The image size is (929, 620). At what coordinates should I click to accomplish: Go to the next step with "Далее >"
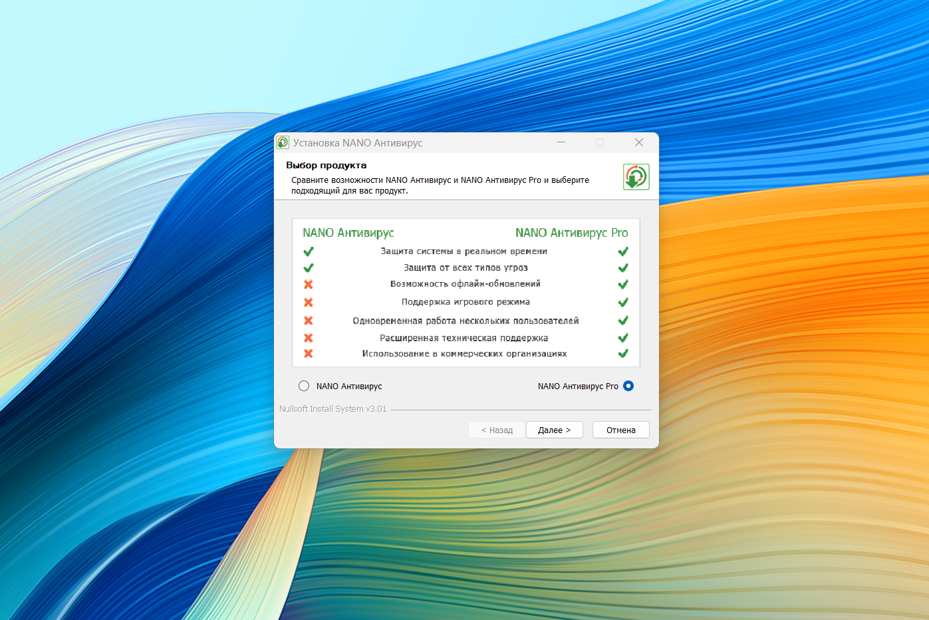555,430
